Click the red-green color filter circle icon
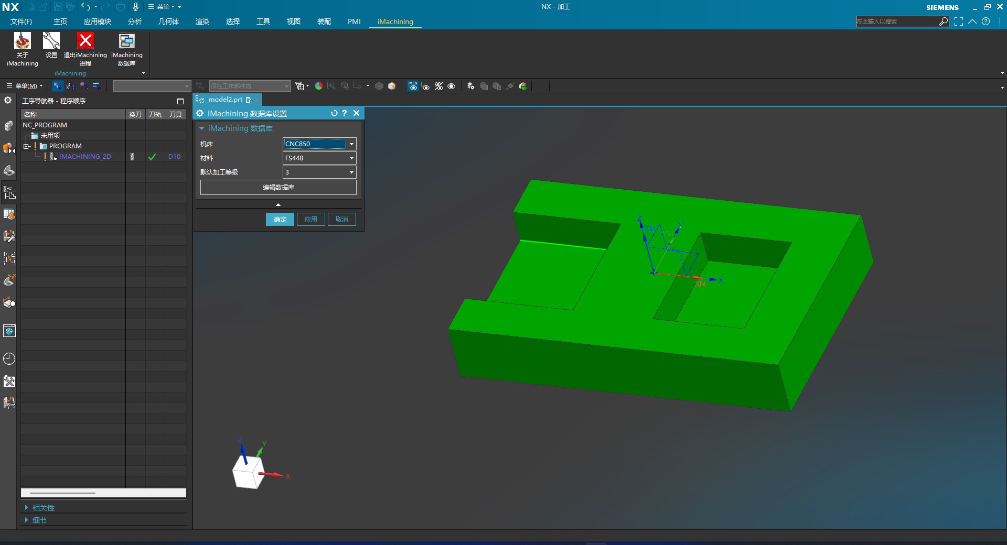Image resolution: width=1007 pixels, height=545 pixels. point(318,86)
